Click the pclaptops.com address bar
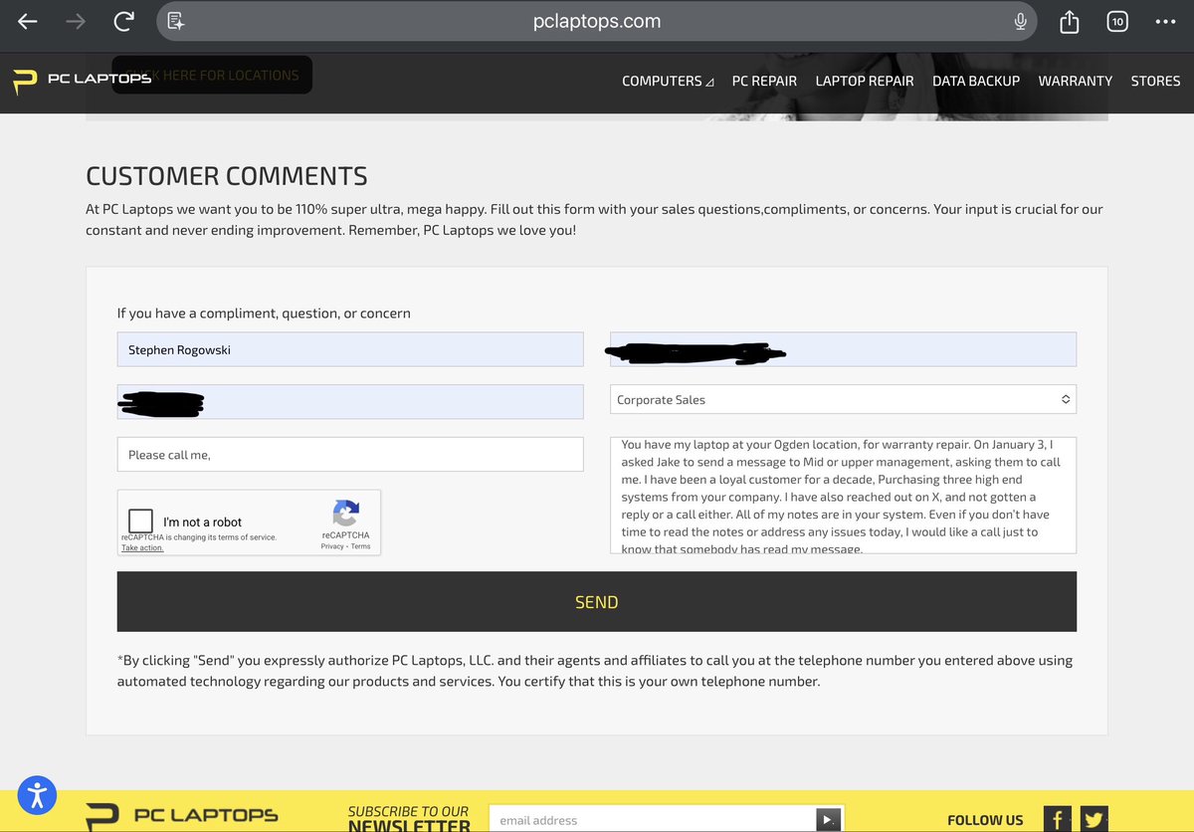The image size is (1194, 832). [x=597, y=21]
